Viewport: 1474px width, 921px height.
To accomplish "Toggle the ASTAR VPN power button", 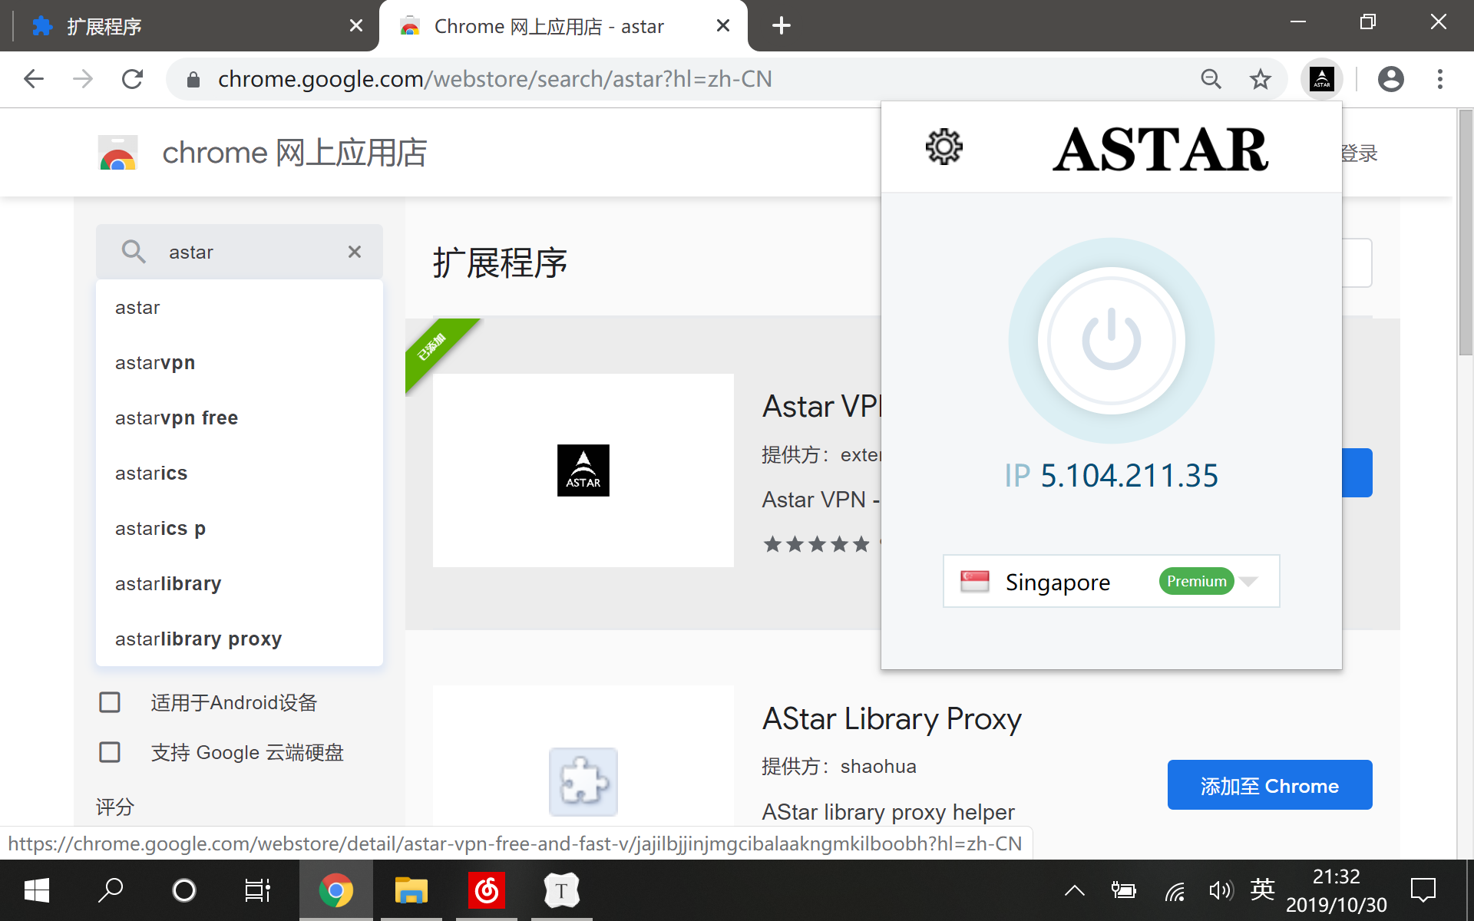I will pyautogui.click(x=1111, y=340).
